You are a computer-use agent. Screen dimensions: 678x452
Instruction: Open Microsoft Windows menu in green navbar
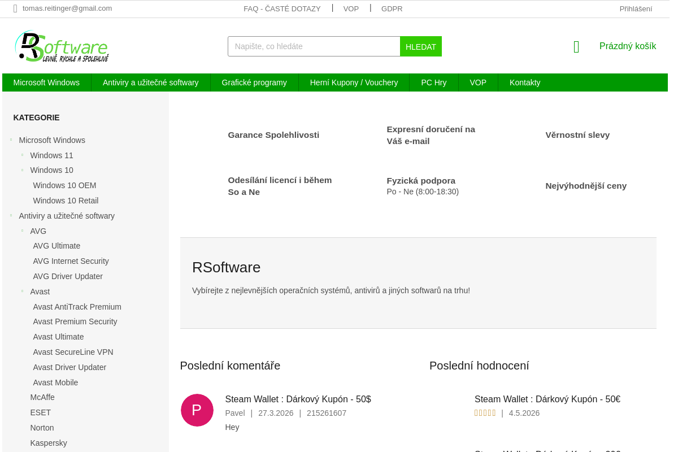point(46,82)
